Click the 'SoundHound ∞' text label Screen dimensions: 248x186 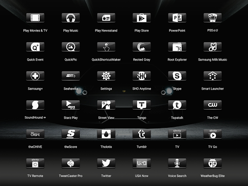[35, 117]
